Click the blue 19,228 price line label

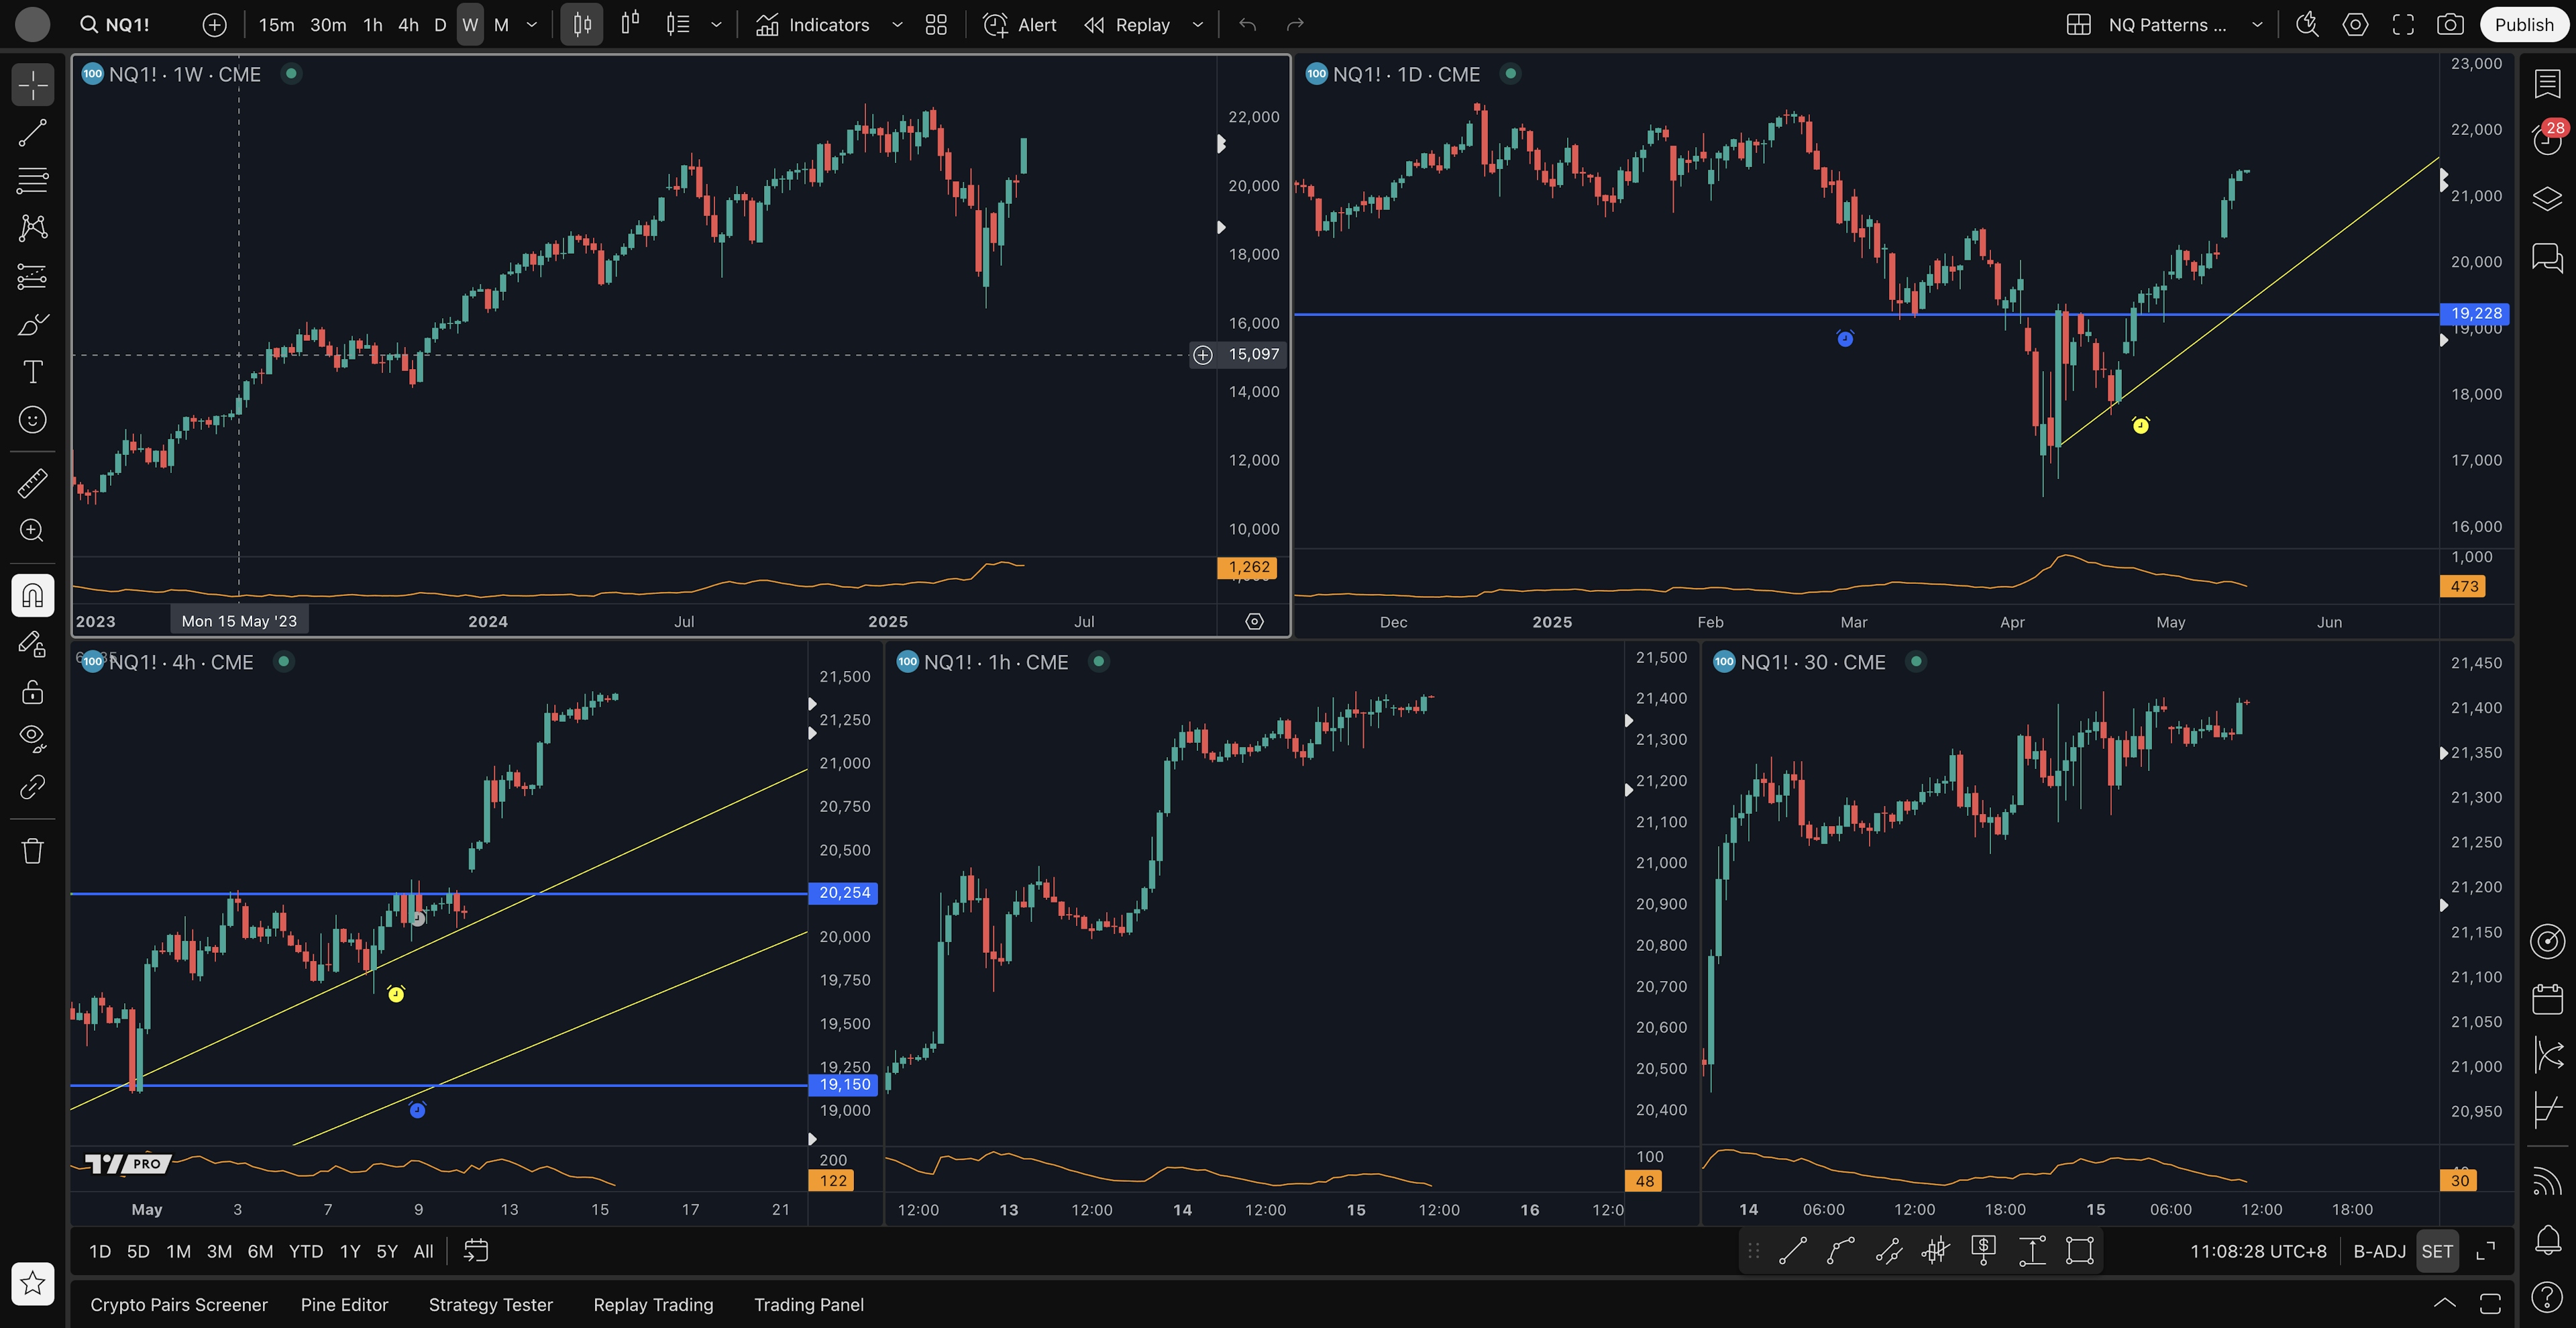[2475, 313]
